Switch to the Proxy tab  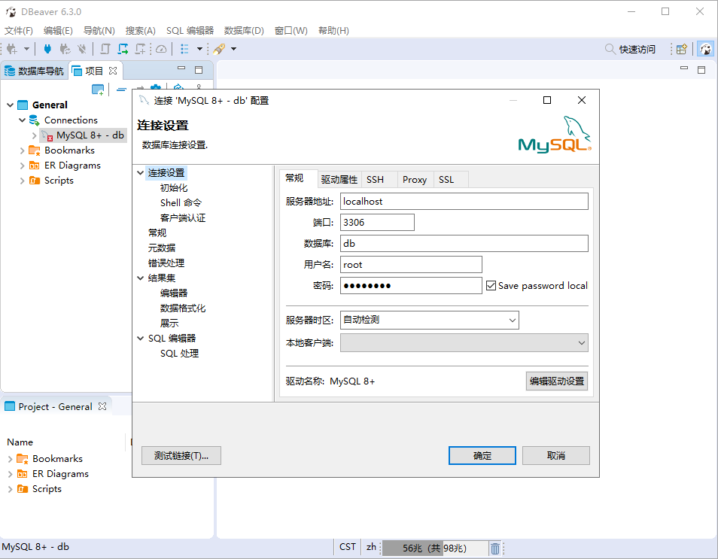pos(415,180)
